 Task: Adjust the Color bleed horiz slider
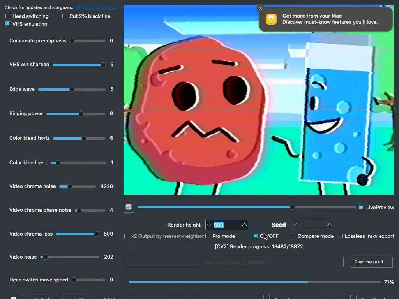pos(79,139)
